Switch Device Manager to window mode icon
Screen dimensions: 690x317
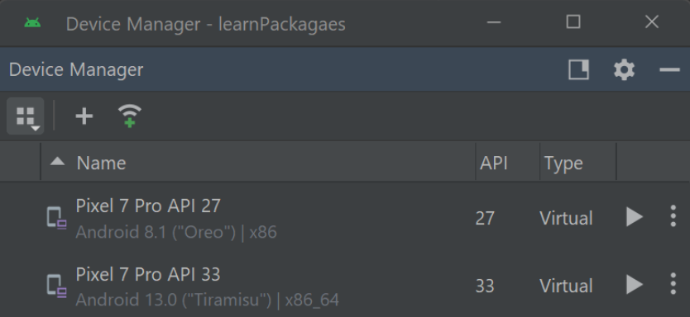point(578,70)
